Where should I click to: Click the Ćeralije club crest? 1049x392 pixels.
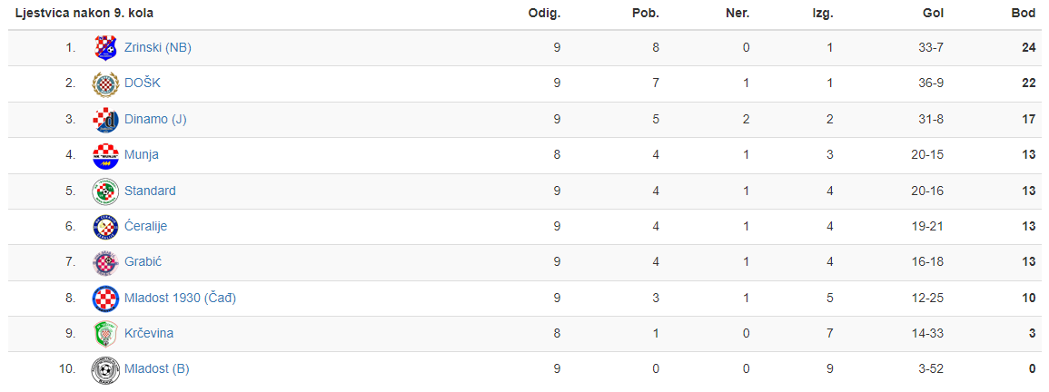pos(105,227)
